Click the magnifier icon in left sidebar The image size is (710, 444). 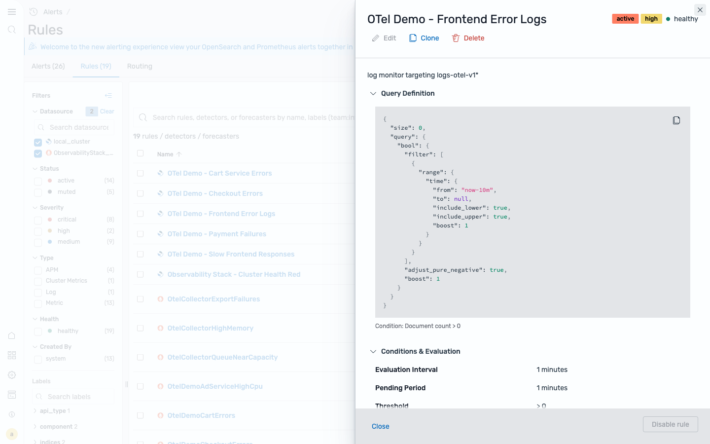tap(12, 30)
